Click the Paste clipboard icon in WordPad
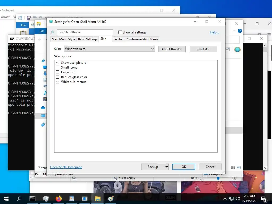The height and width of the screenshot is (204, 272). point(23,32)
